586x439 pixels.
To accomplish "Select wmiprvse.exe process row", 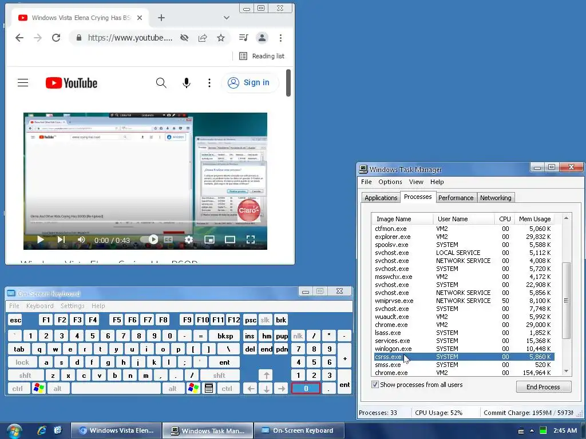I will pyautogui.click(x=464, y=301).
